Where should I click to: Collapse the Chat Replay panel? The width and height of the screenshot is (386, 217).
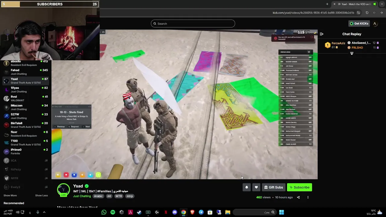321,34
